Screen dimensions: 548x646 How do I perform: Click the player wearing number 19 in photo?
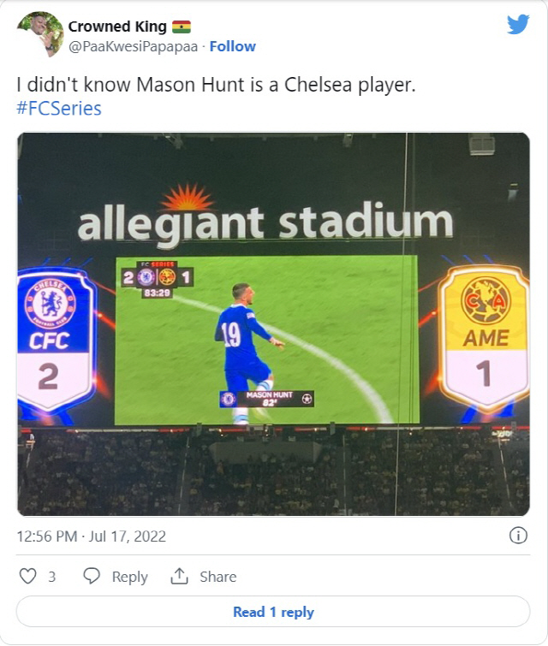coord(244,342)
